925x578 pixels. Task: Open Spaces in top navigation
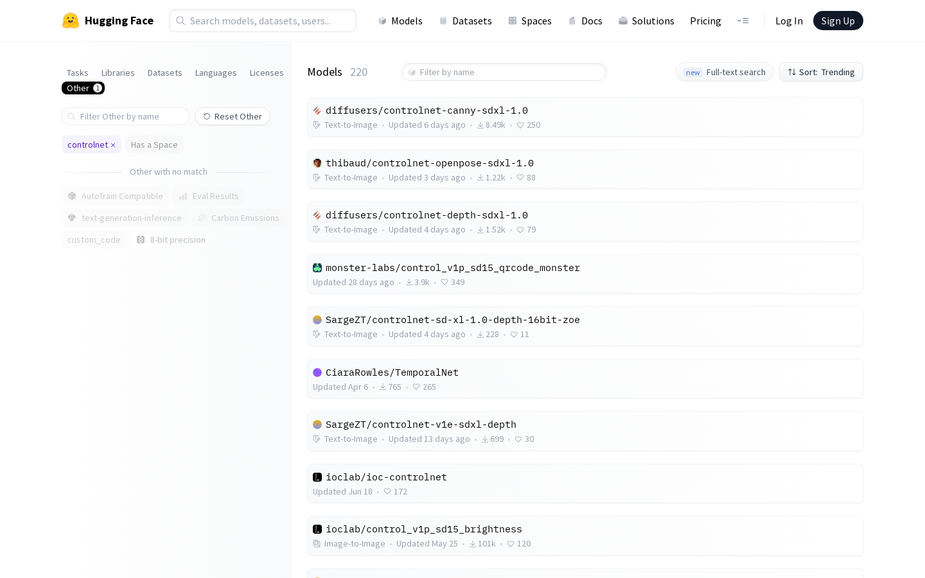coord(530,21)
